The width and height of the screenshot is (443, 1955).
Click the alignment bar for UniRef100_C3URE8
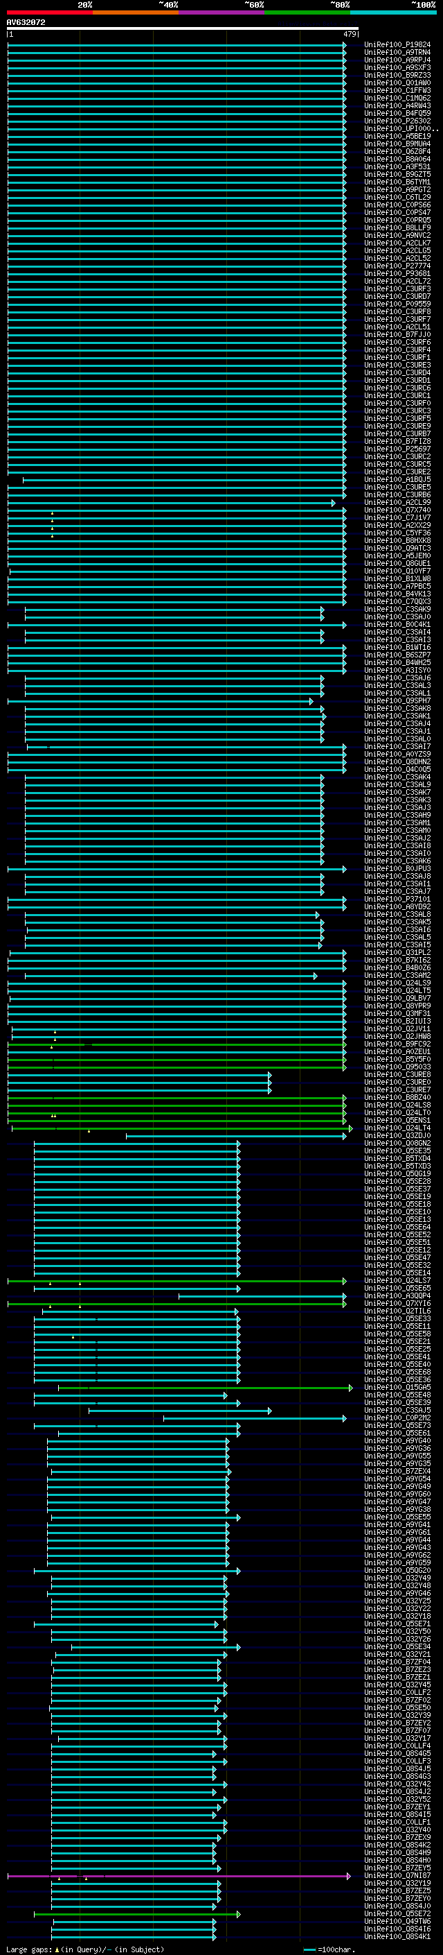pyautogui.click(x=138, y=1075)
